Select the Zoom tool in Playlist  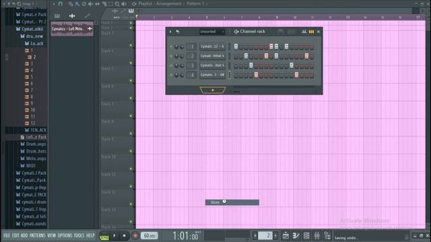point(117,4)
